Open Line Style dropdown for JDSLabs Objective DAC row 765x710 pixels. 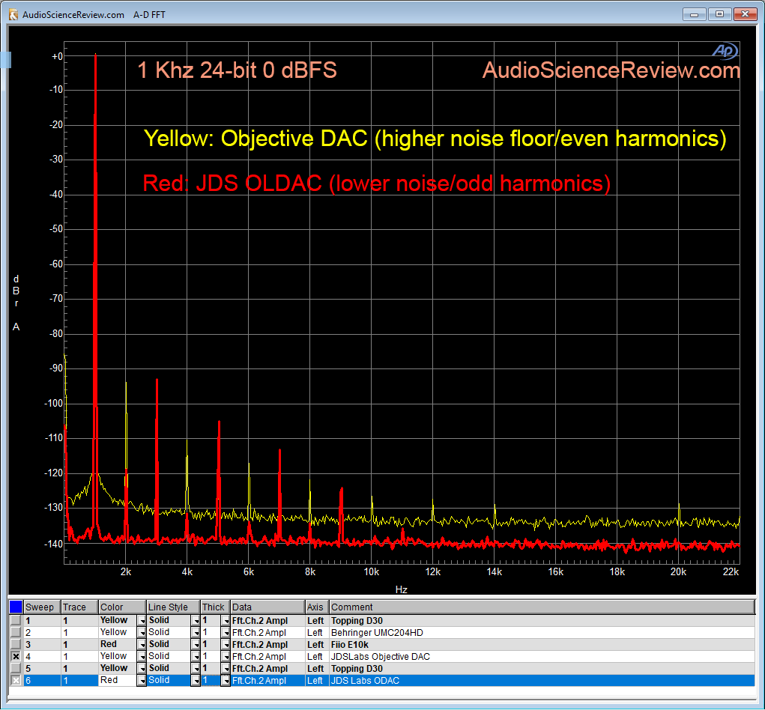(196, 656)
